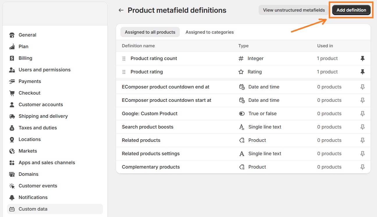
Task: Click the clock icon for EComposer countdown end
Action: click(x=242, y=87)
